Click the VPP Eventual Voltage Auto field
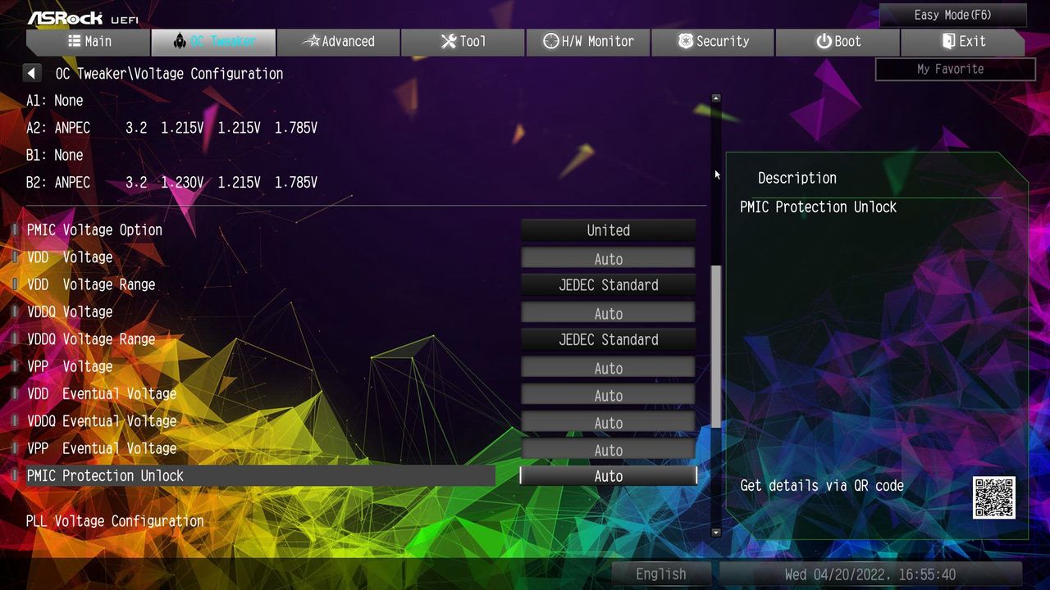This screenshot has height=590, width=1050. click(609, 449)
